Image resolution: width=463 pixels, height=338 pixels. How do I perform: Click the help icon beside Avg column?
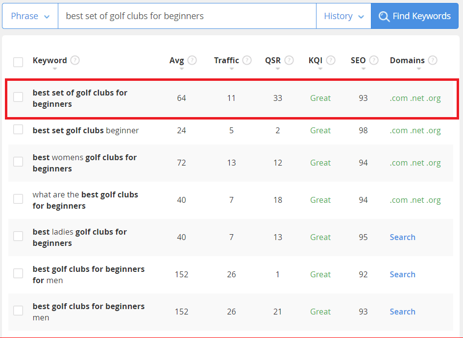point(192,60)
